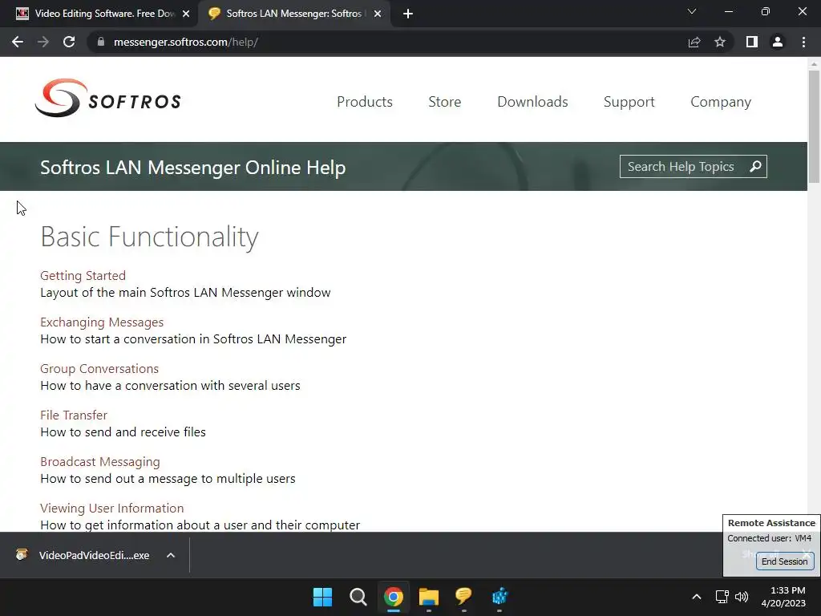Viewport: 821px width, 616px height.
Task: Open the File Transfer topic
Action: [x=73, y=415]
